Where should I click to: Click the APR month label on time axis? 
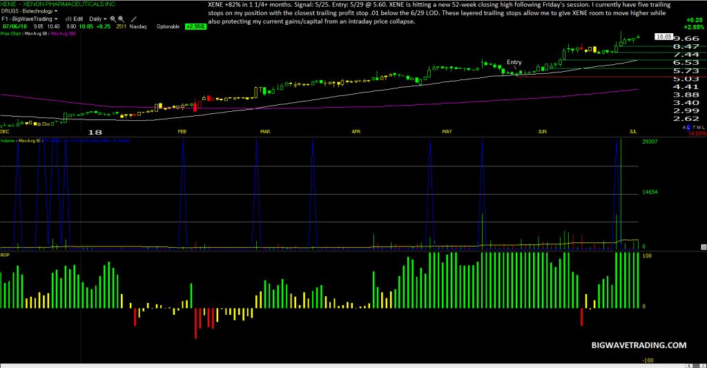click(356, 132)
